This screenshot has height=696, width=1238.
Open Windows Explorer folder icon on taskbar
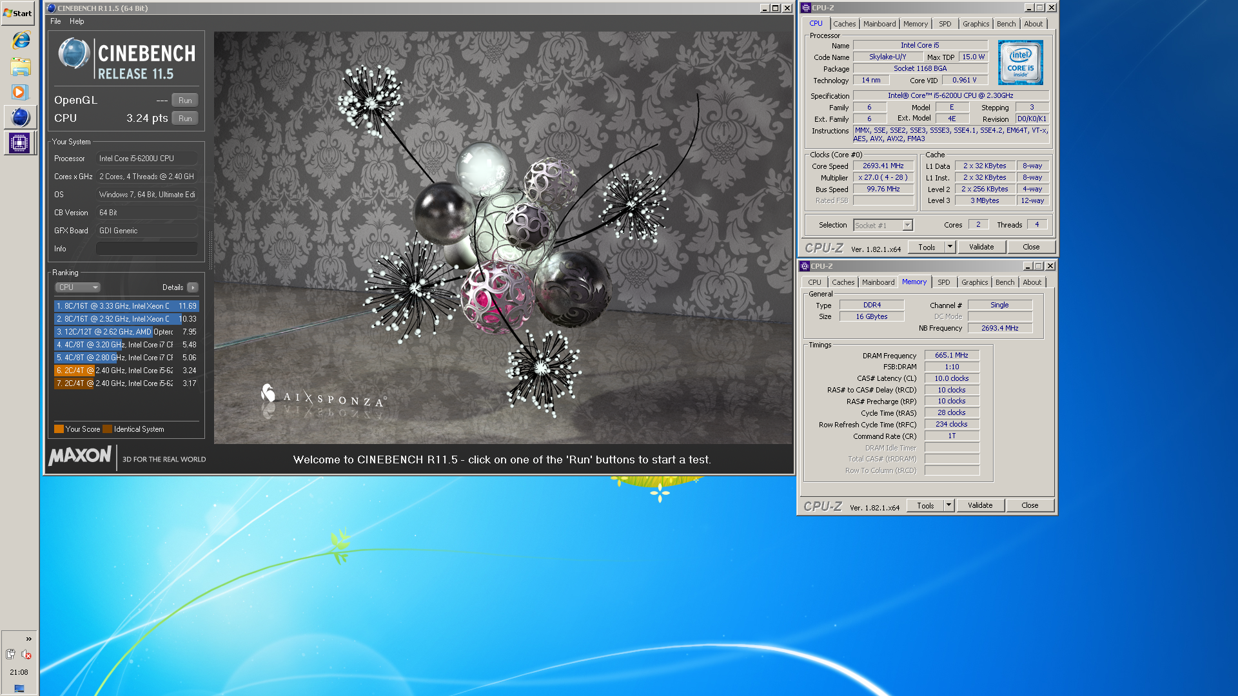pos(21,66)
